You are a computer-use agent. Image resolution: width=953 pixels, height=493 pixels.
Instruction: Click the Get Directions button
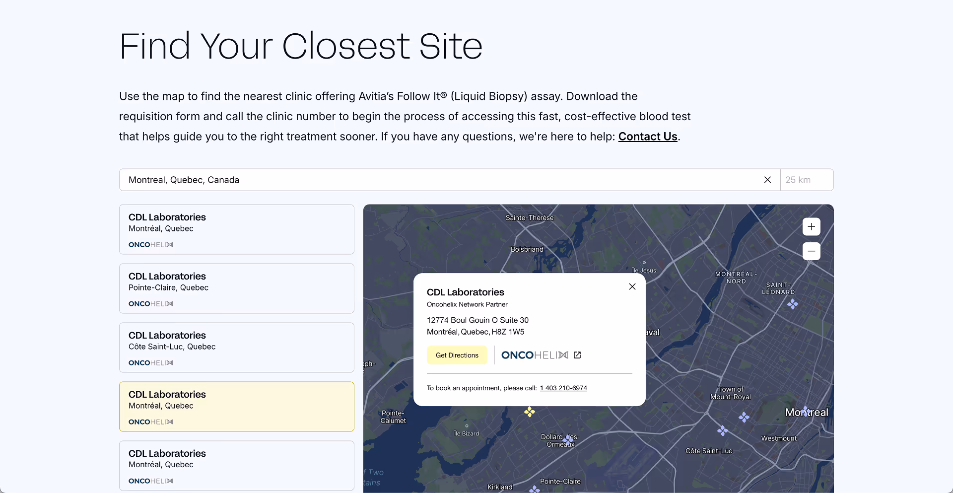click(457, 355)
